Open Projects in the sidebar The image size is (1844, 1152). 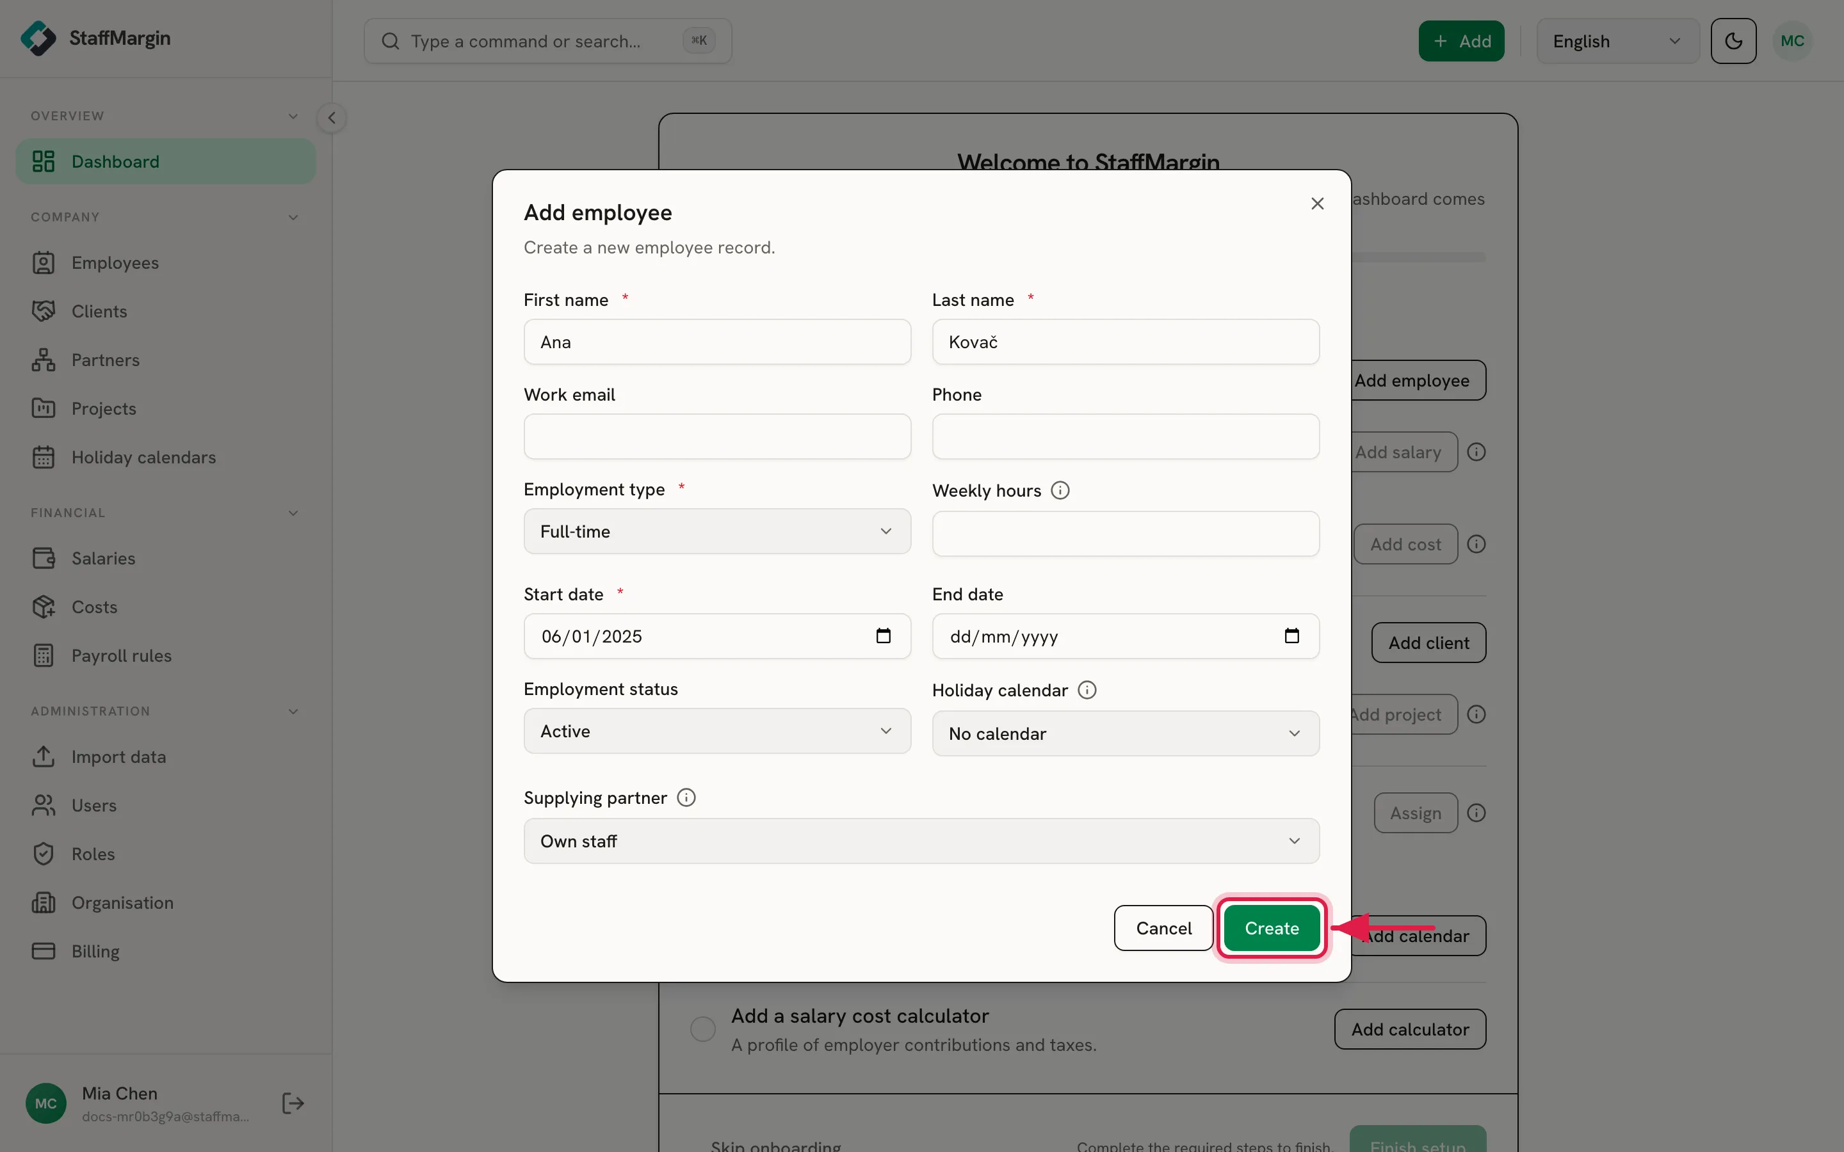tap(165, 409)
